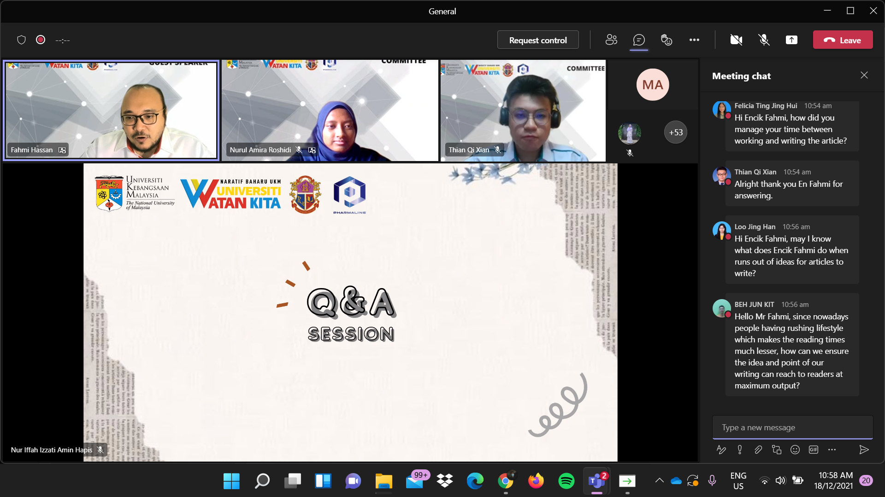Click the share content icon

[x=791, y=40]
